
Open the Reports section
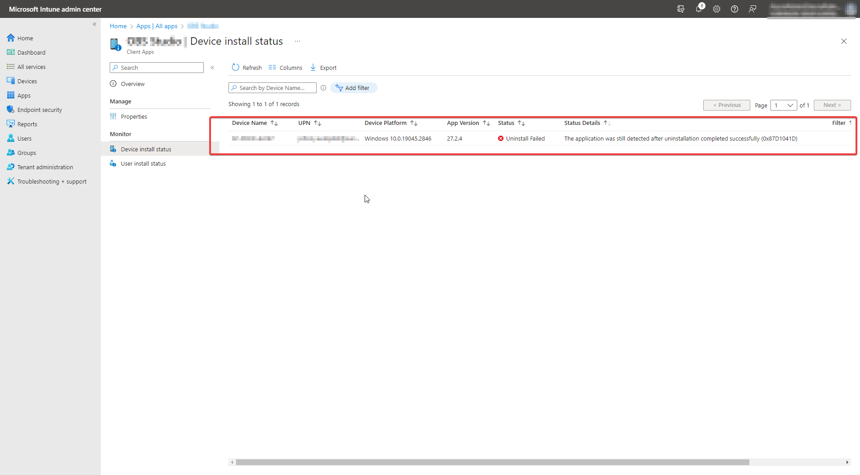click(x=27, y=124)
